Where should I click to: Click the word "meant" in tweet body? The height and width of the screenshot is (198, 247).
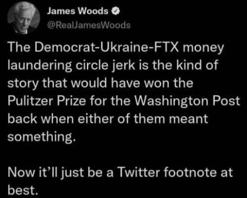coord(189,119)
